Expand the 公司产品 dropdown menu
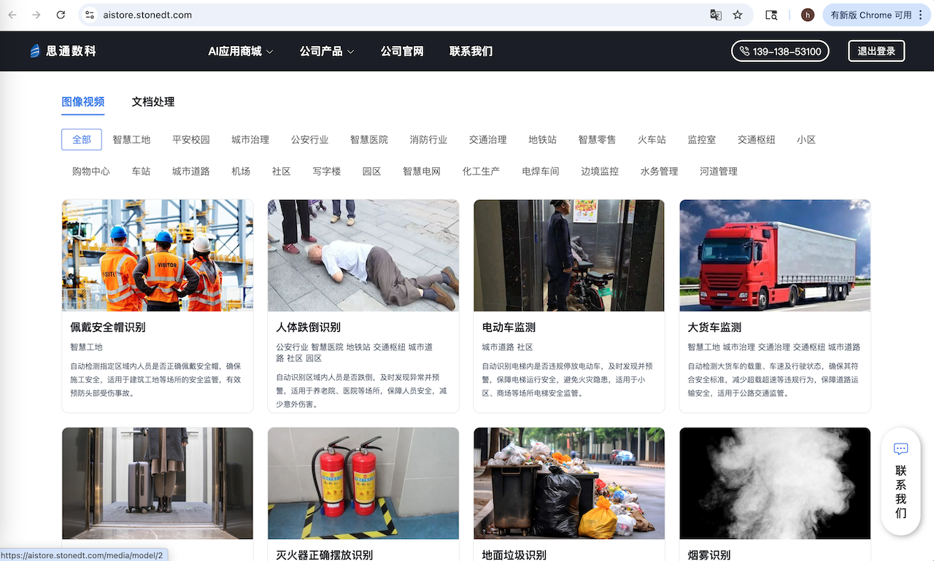 pos(327,51)
